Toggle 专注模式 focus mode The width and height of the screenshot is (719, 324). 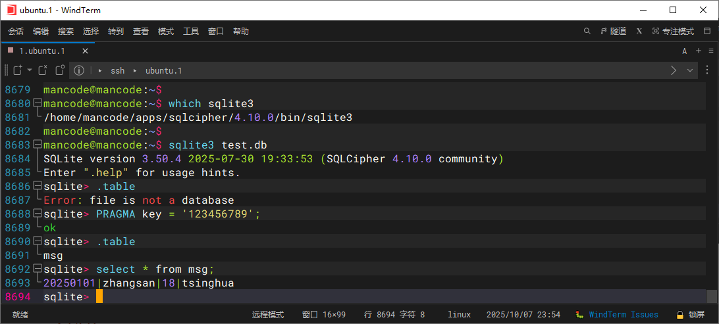coord(673,31)
